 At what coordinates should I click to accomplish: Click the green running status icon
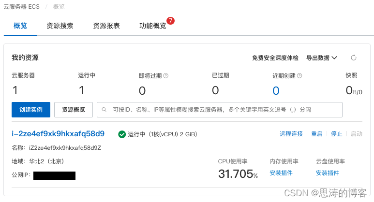[122, 134]
